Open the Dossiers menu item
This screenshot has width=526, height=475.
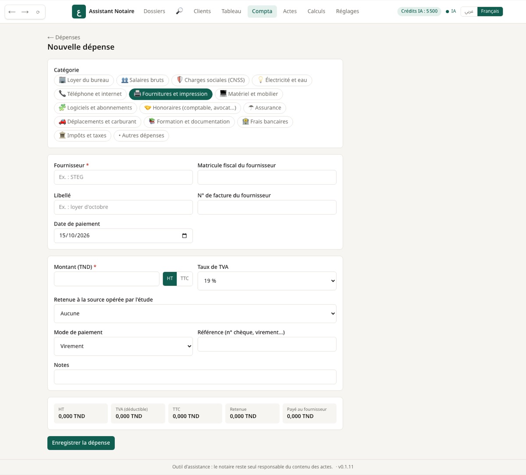point(154,11)
